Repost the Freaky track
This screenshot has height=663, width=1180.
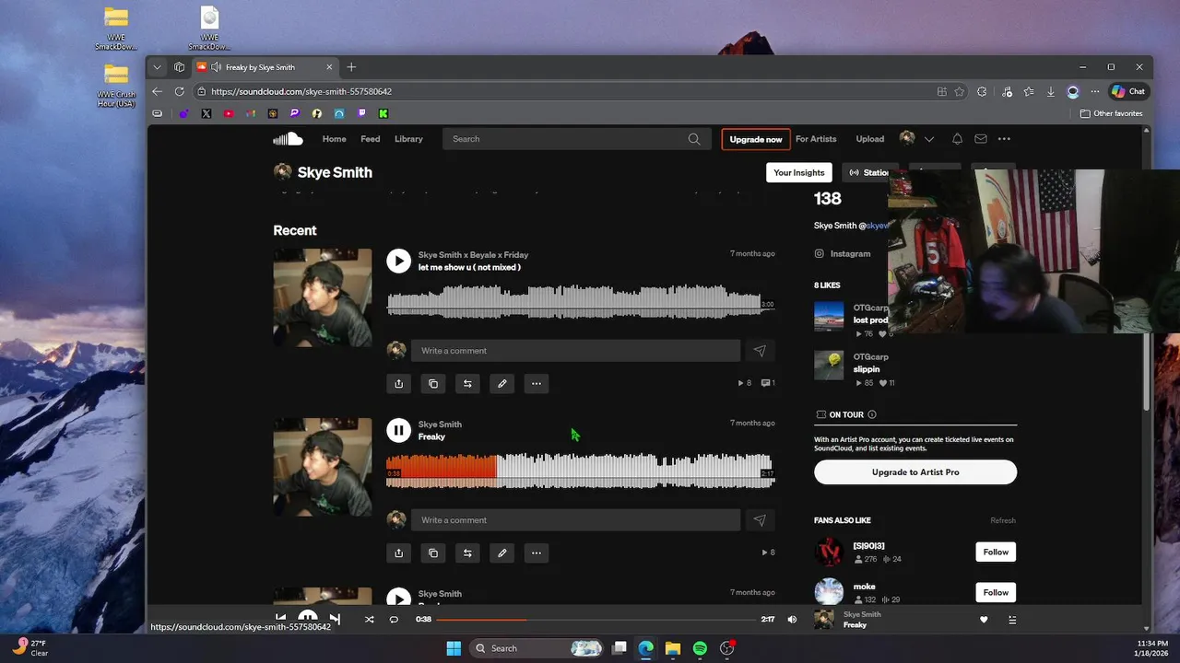point(467,552)
